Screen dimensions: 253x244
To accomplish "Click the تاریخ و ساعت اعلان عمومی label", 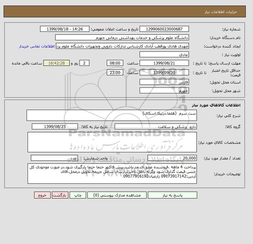I will click(x=115, y=29).
